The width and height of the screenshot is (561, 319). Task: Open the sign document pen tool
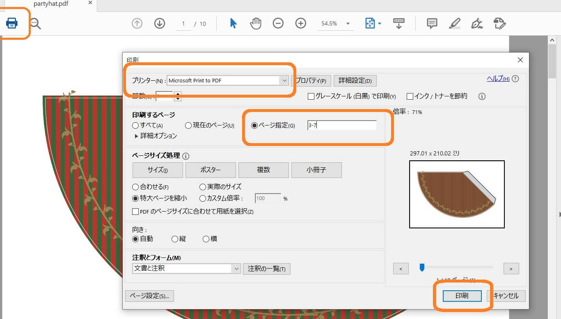pyautogui.click(x=477, y=23)
